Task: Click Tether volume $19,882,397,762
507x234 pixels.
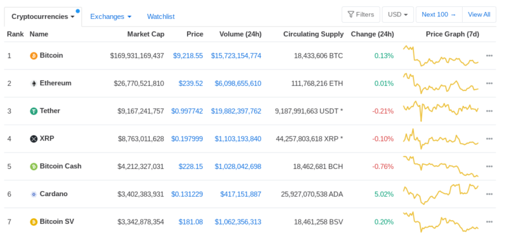Action: (x=236, y=111)
